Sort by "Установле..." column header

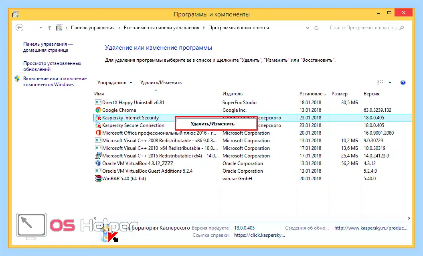tap(313, 94)
